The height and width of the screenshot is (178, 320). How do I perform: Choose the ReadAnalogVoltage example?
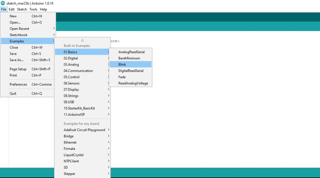[x=133, y=83]
